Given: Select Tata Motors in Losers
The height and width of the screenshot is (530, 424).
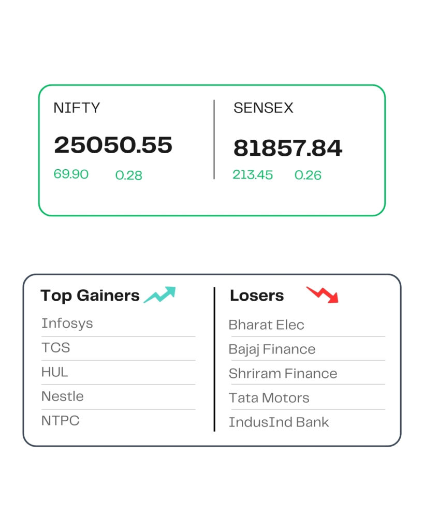Looking at the screenshot, I should coord(269,398).
